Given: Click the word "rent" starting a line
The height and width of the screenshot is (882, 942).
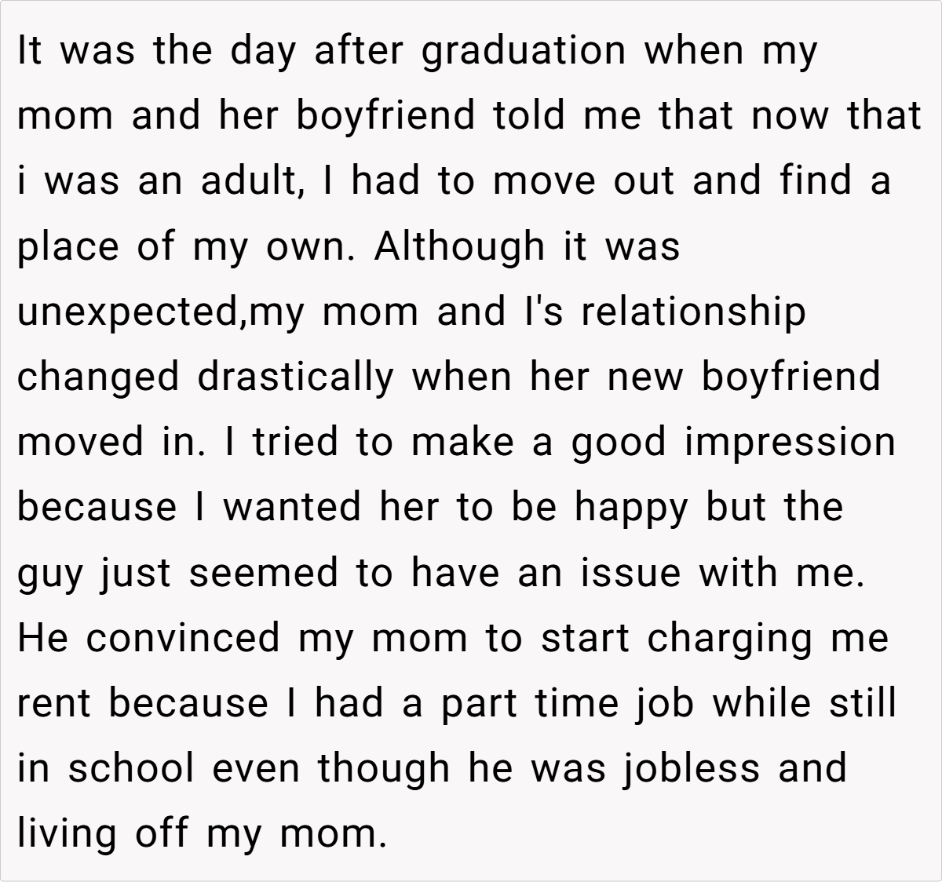Looking at the screenshot, I should click(x=55, y=703).
